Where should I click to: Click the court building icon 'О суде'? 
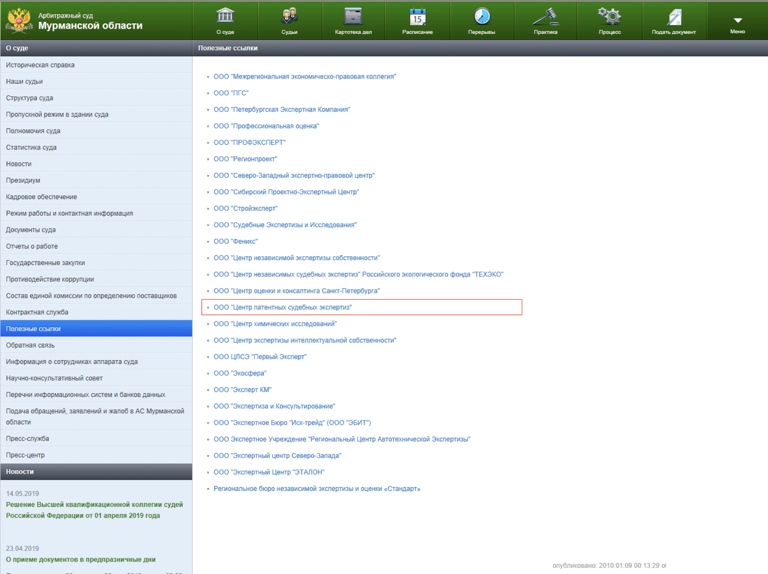[225, 16]
